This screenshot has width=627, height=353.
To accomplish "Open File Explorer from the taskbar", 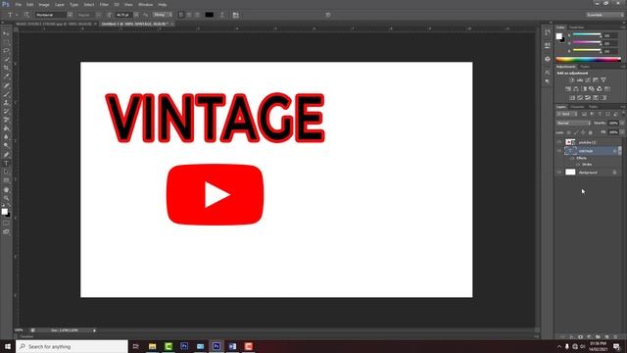I will tap(153, 346).
